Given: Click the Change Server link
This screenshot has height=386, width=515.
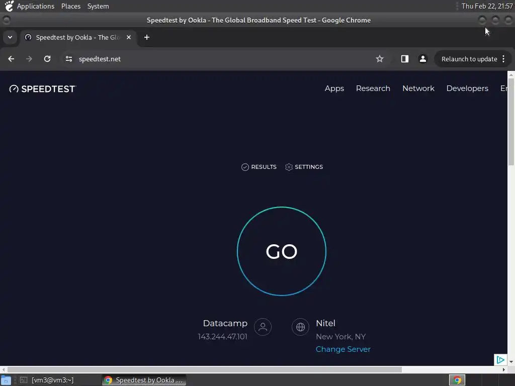Looking at the screenshot, I should (343, 349).
